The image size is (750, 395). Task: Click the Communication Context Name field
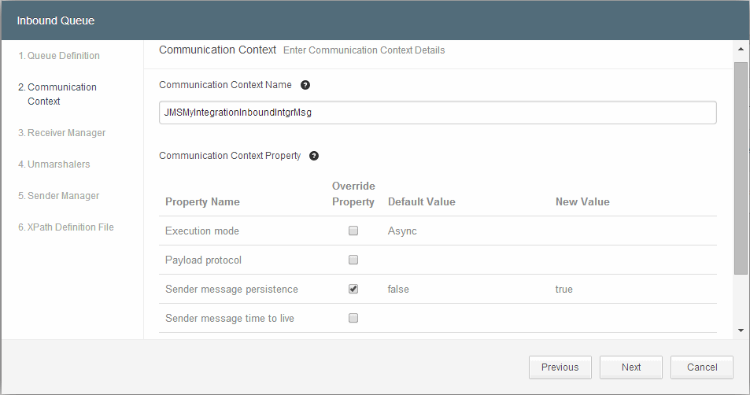point(437,113)
